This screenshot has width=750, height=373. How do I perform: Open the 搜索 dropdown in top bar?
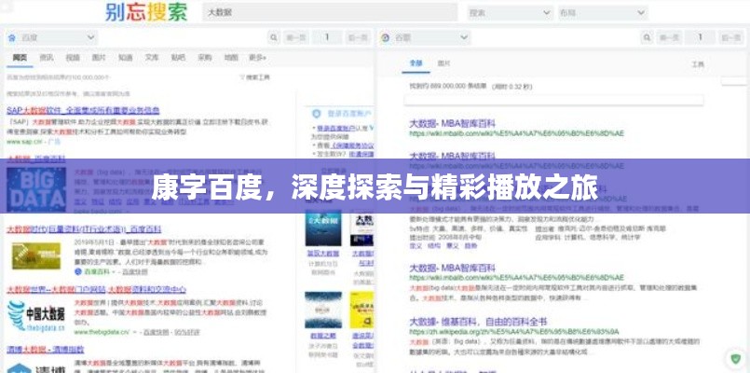(x=508, y=13)
